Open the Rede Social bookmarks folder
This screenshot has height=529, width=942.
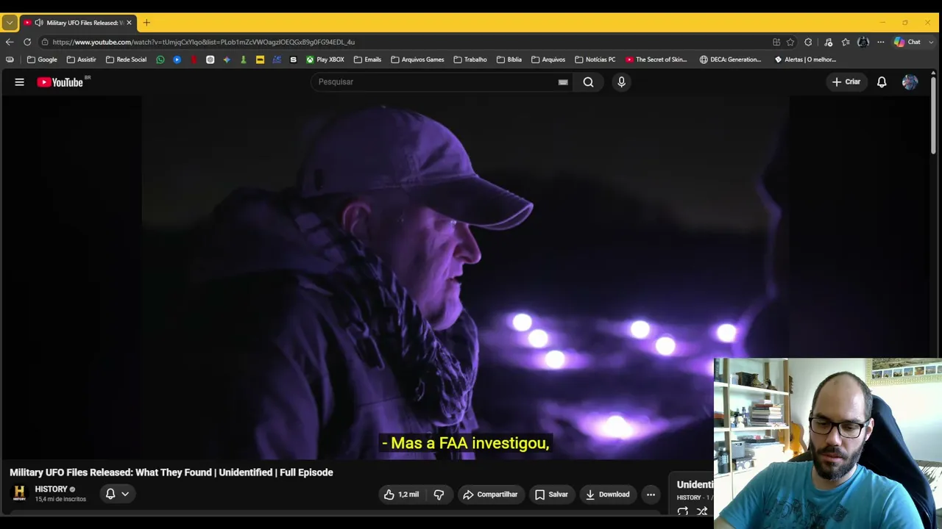point(126,60)
